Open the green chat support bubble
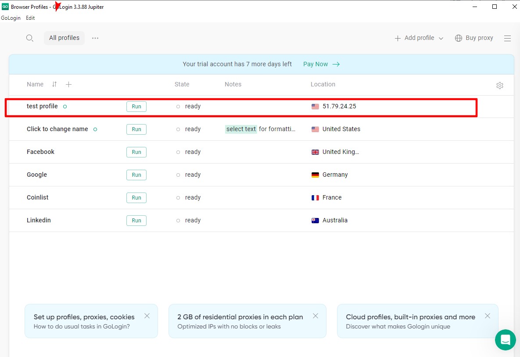Viewport: 520px width, 357px height. coord(505,339)
